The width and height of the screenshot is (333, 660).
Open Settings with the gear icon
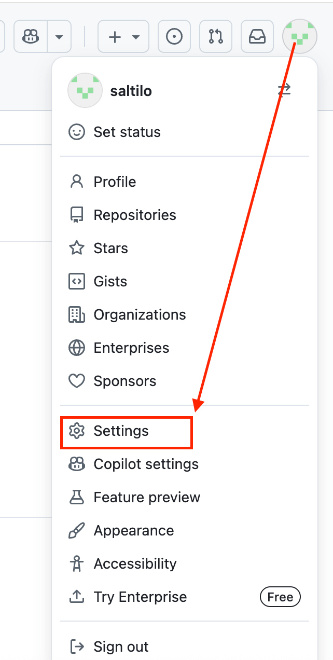click(x=121, y=431)
